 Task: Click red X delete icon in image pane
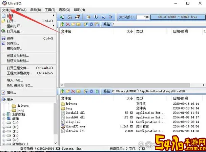(68, 24)
